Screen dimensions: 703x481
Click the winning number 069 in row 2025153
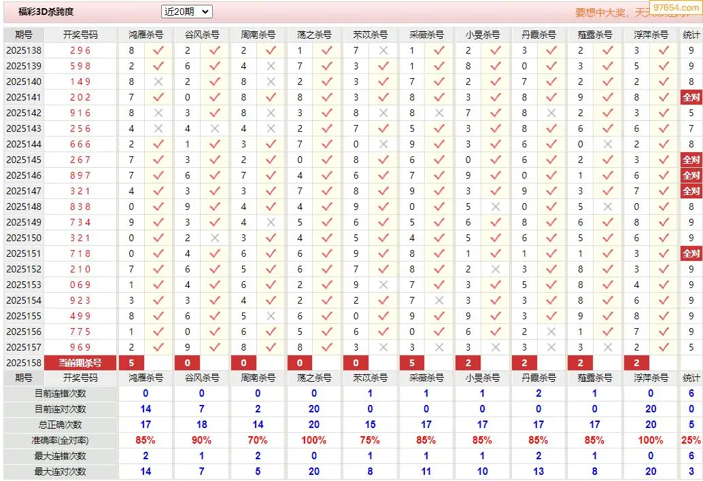(x=80, y=285)
